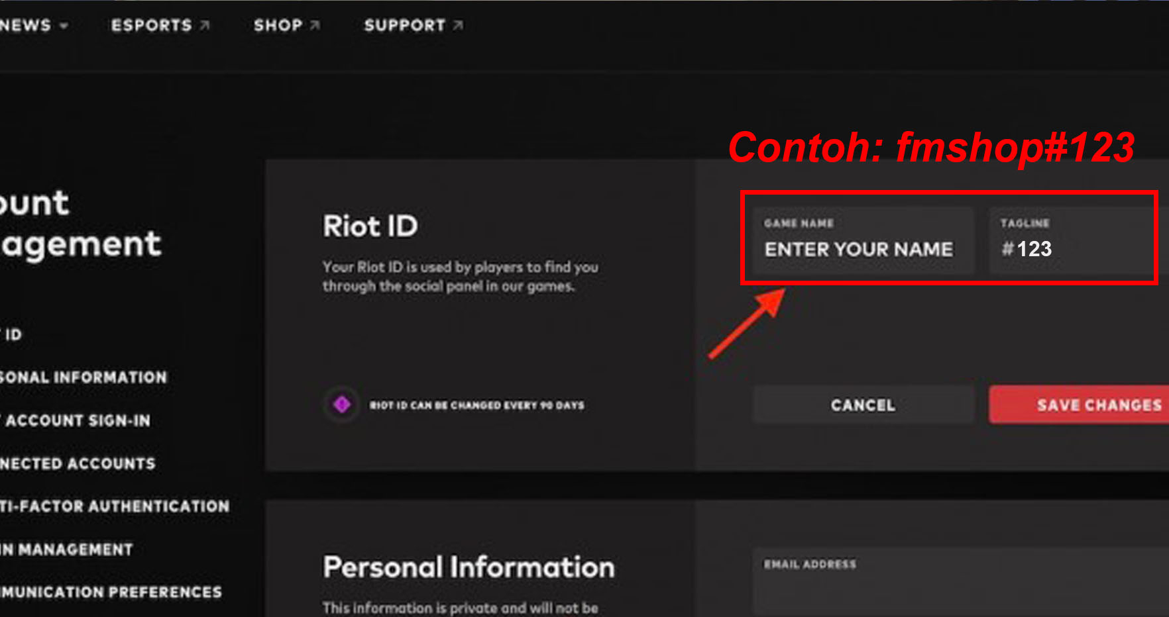Click the purple diamond Riot ID icon
Viewport: 1169px width, 617px height.
tap(342, 404)
